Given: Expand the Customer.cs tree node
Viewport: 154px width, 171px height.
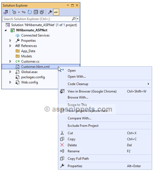Looking at the screenshot, I should (10, 62).
